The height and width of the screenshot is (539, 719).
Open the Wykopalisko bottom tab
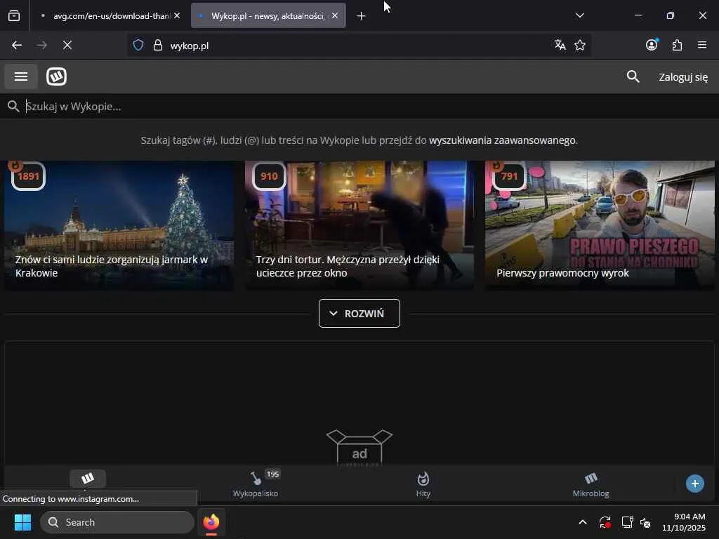click(256, 484)
